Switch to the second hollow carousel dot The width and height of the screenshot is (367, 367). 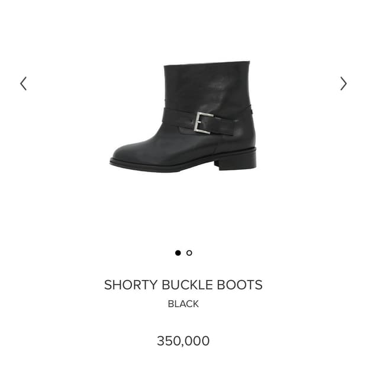click(189, 253)
